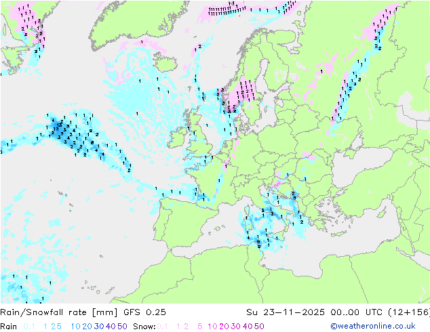Pick the snow legend 40 value

[x=248, y=327]
